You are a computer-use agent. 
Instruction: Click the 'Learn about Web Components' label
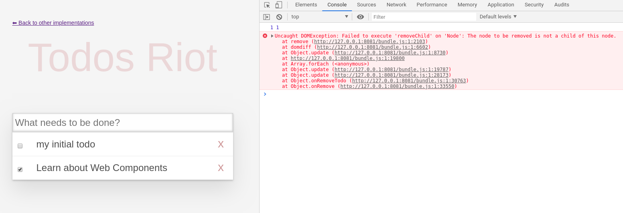point(102,168)
